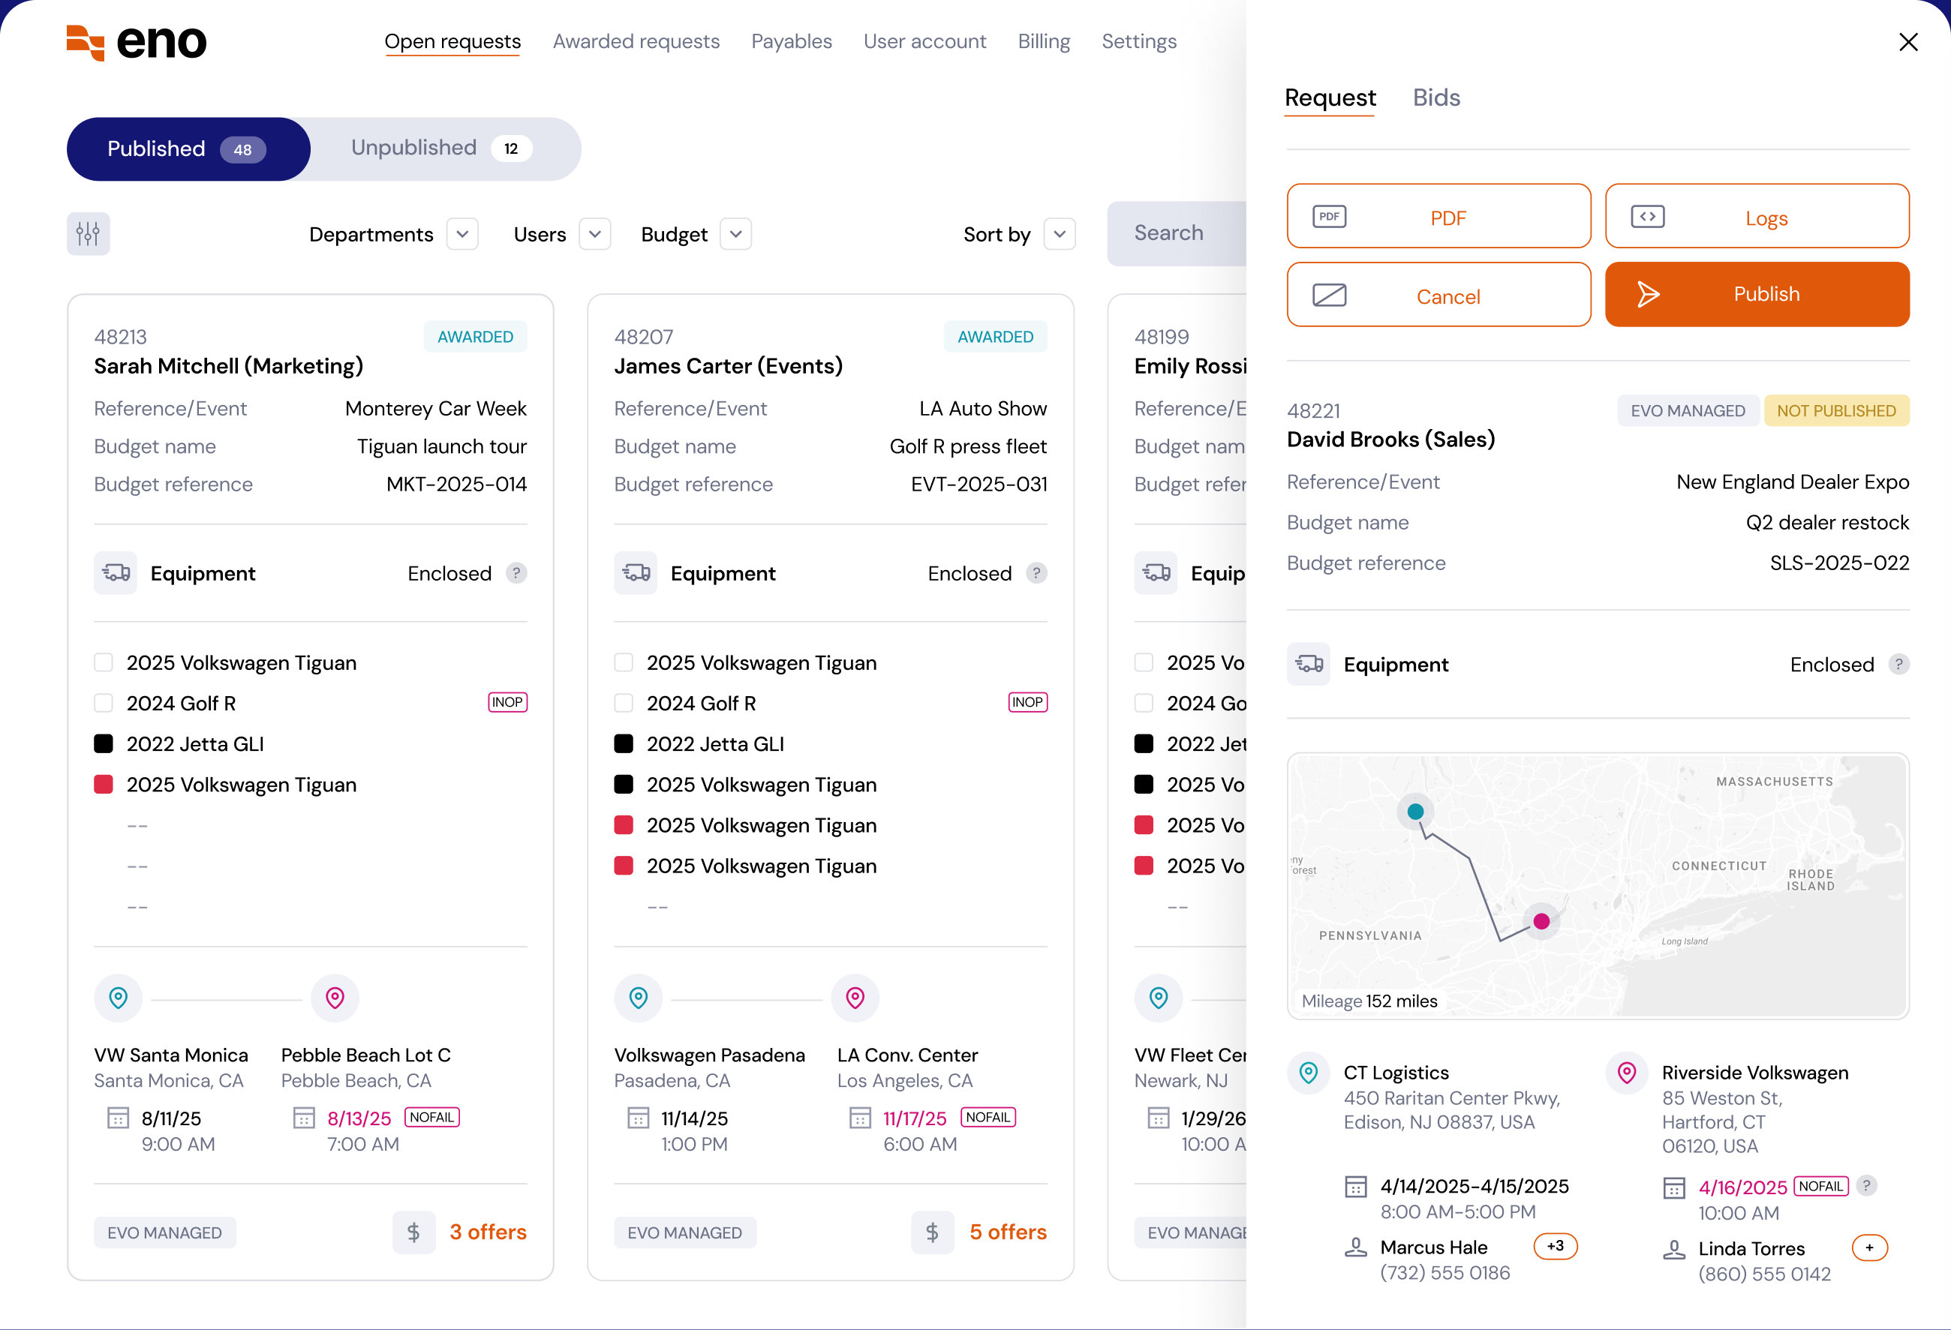Click calendar icon beside 8/11/25
The image size is (1951, 1330).
[119, 1118]
